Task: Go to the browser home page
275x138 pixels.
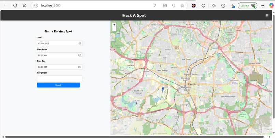Action: point(25,5)
